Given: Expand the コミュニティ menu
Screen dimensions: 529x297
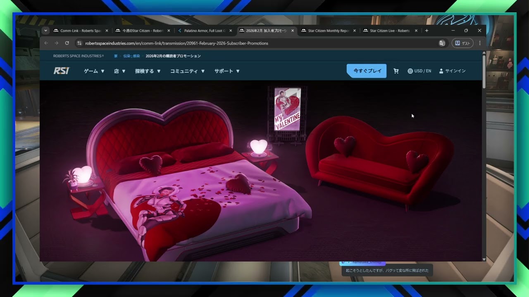Looking at the screenshot, I should [x=188, y=71].
